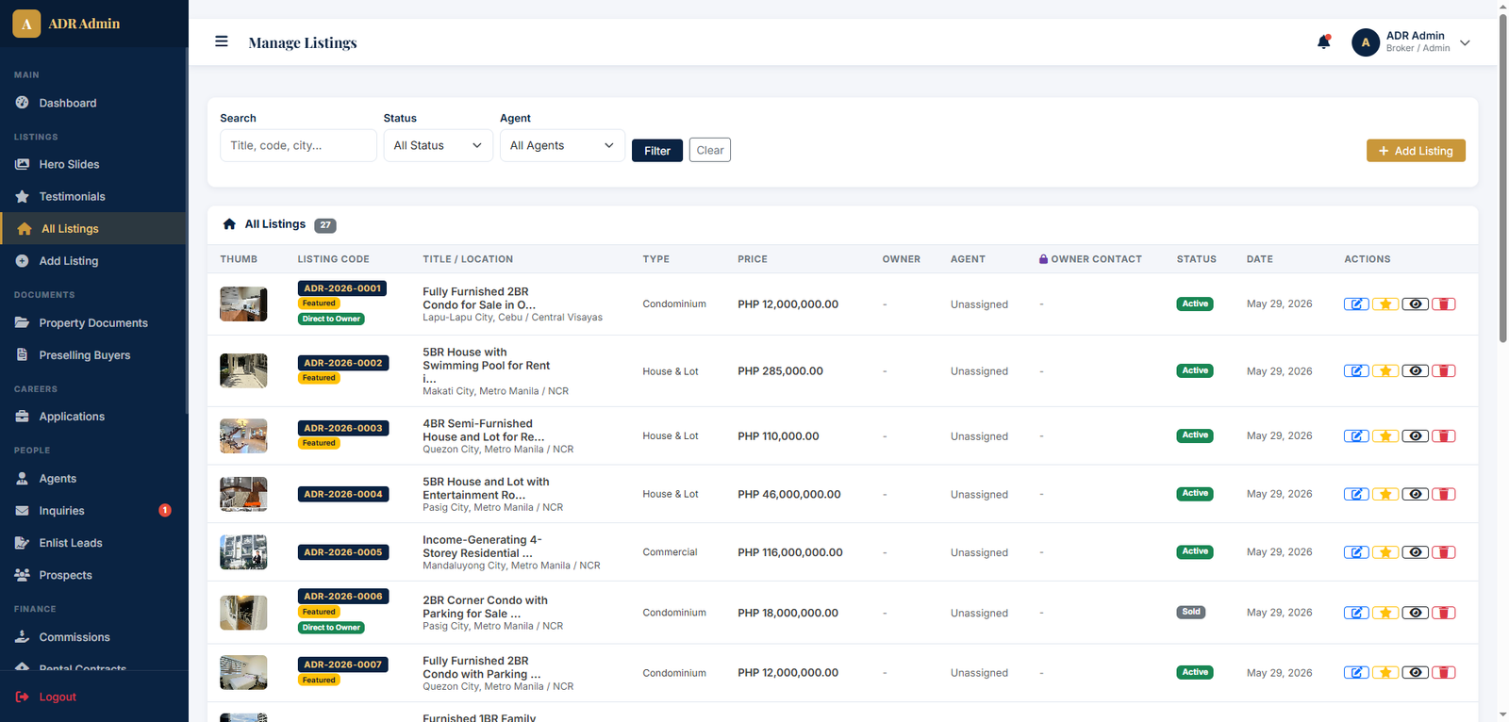This screenshot has height=722, width=1509.
Task: Edit listing ADR-2026-0005
Action: click(x=1356, y=552)
